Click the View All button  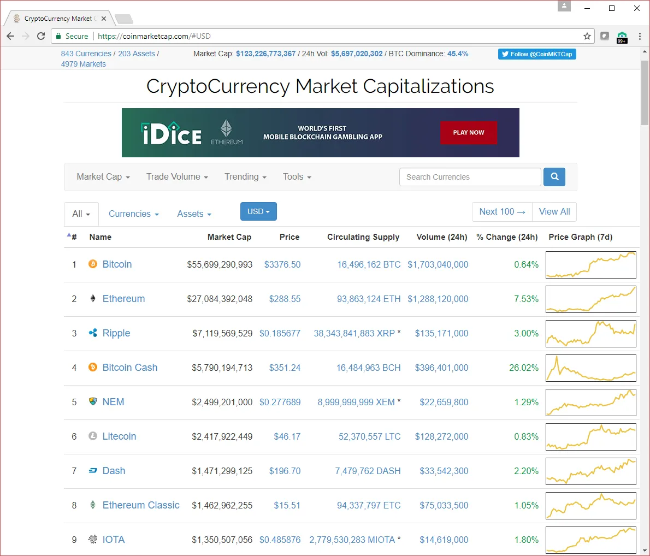pyautogui.click(x=554, y=211)
